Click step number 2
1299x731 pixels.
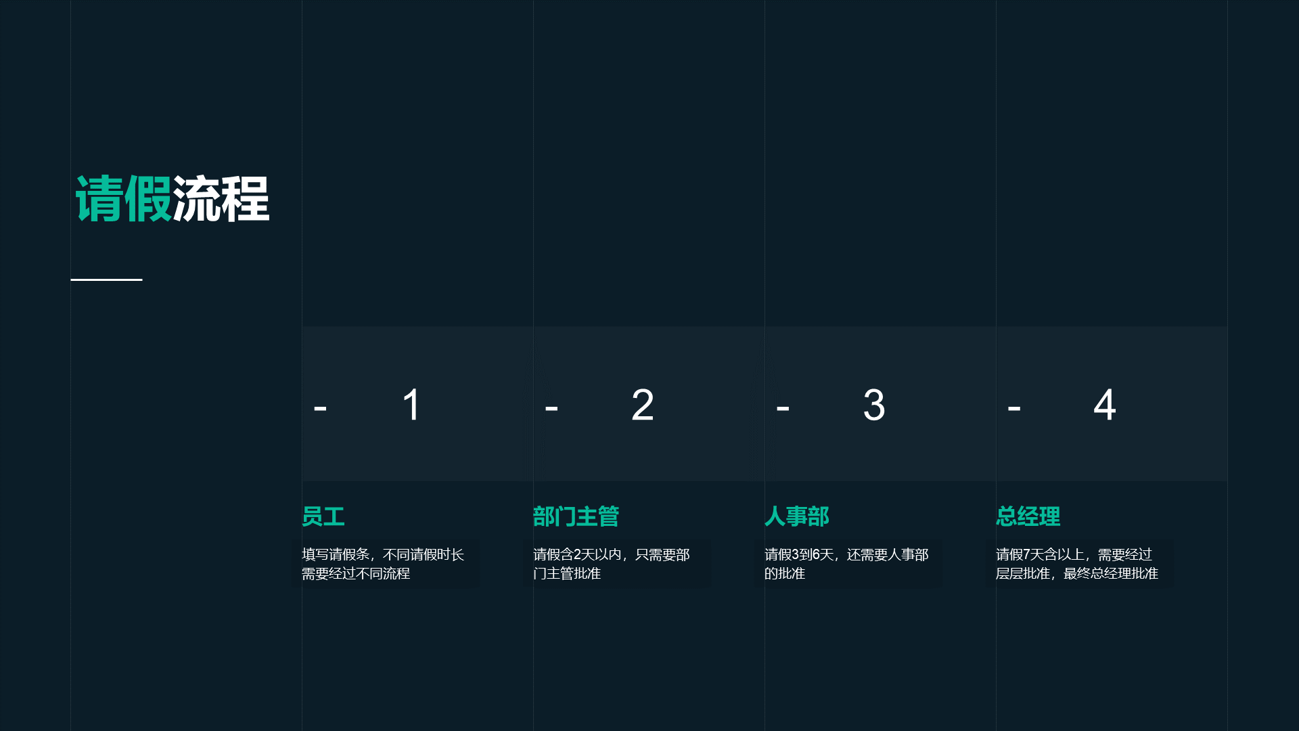(643, 405)
